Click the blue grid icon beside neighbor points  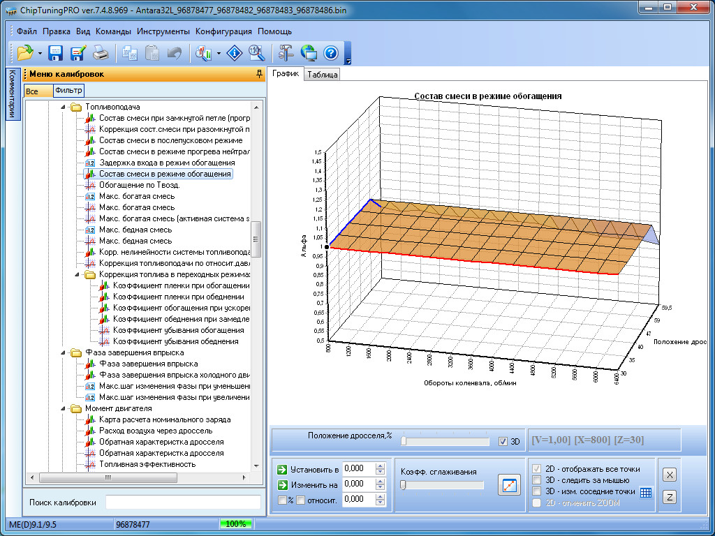click(646, 492)
